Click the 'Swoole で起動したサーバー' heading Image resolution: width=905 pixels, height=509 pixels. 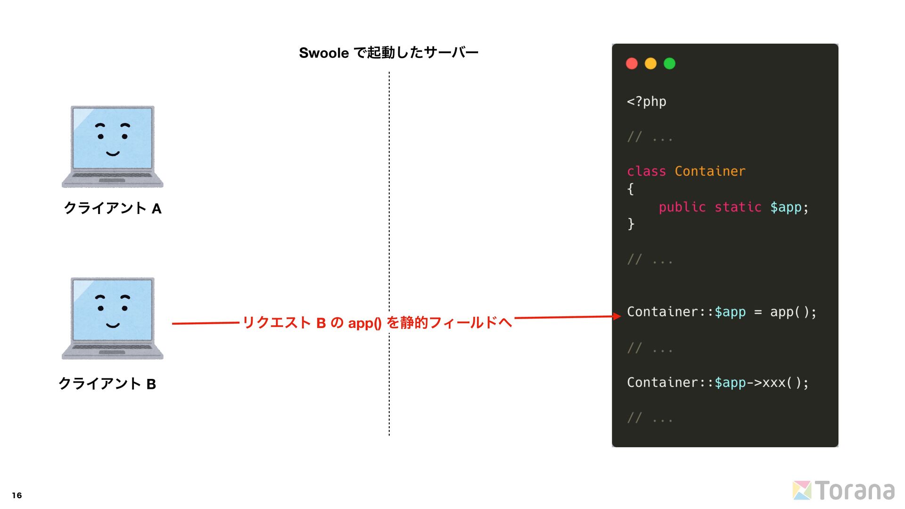388,52
